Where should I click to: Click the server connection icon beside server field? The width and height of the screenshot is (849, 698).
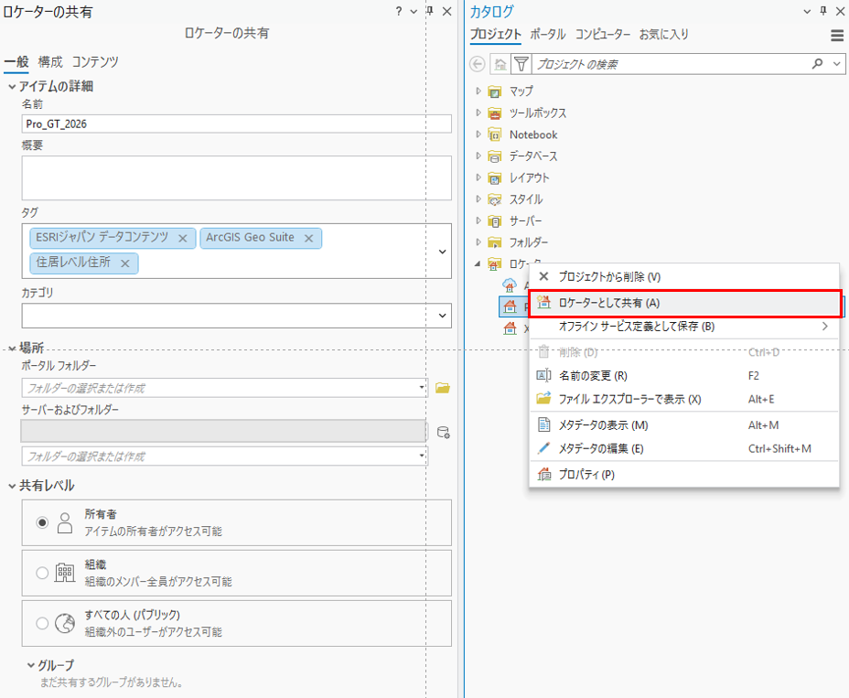(443, 432)
